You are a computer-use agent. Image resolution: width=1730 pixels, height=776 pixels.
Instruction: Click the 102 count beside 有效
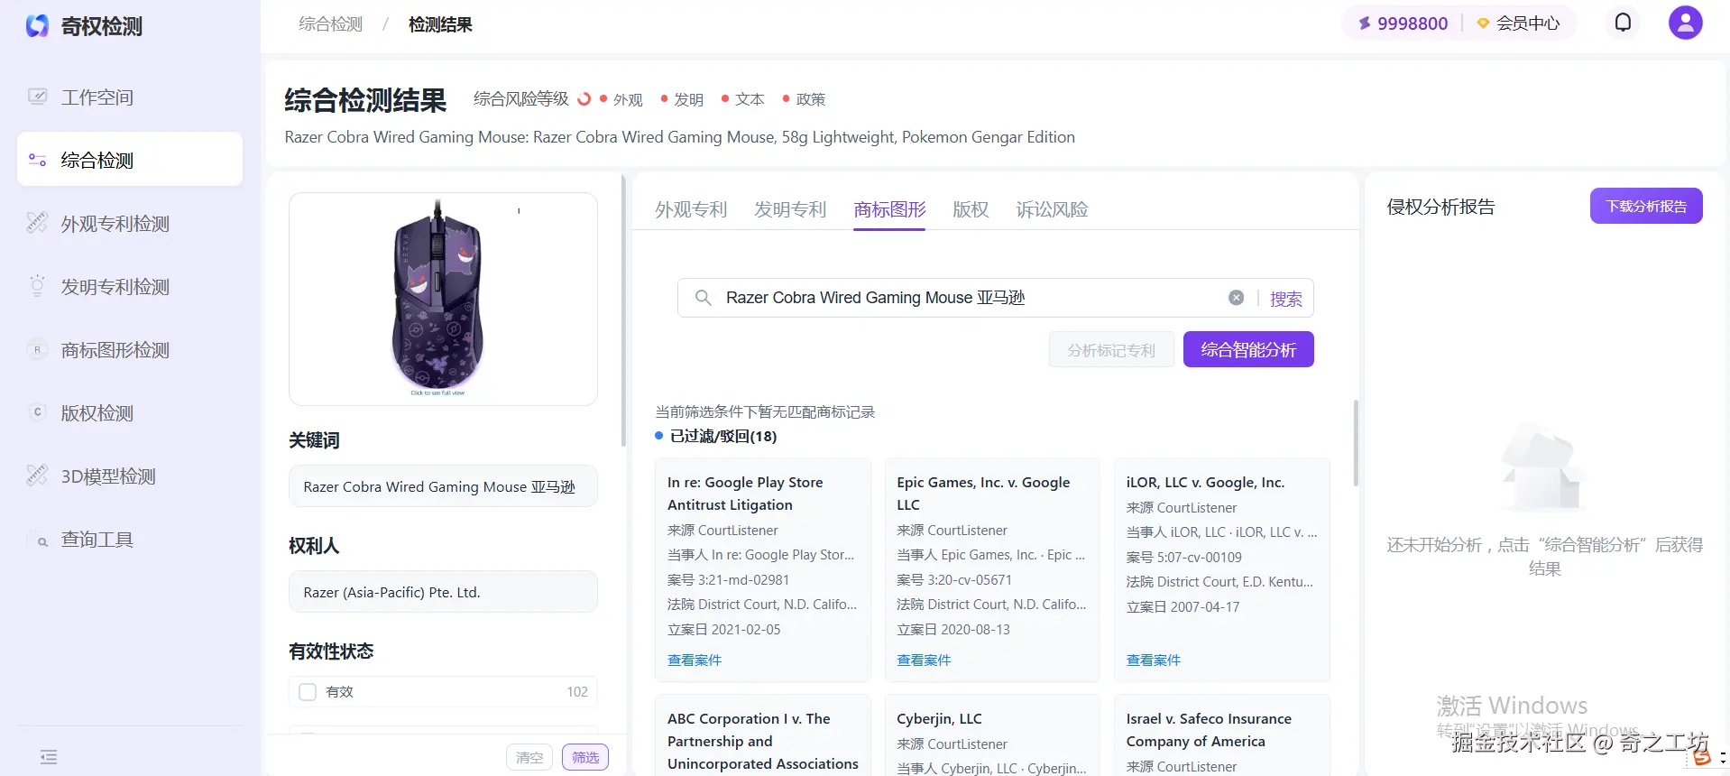click(x=577, y=692)
